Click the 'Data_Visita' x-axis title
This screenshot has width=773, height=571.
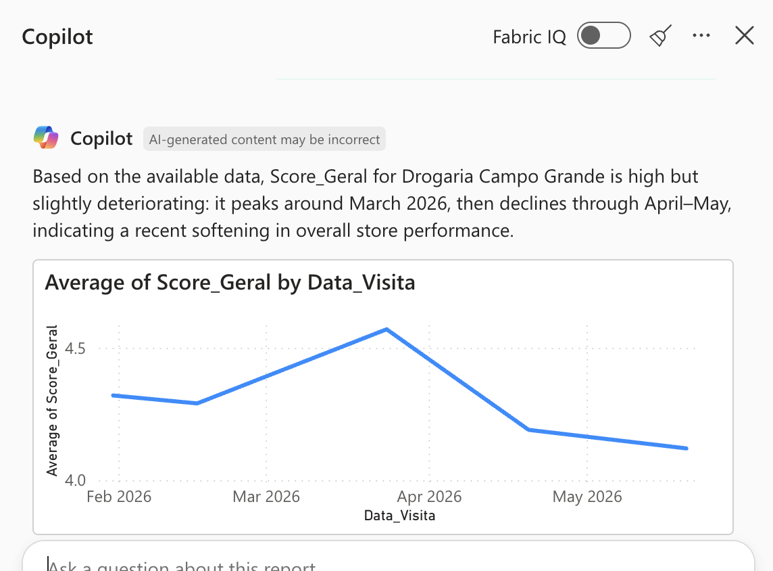pyautogui.click(x=400, y=516)
